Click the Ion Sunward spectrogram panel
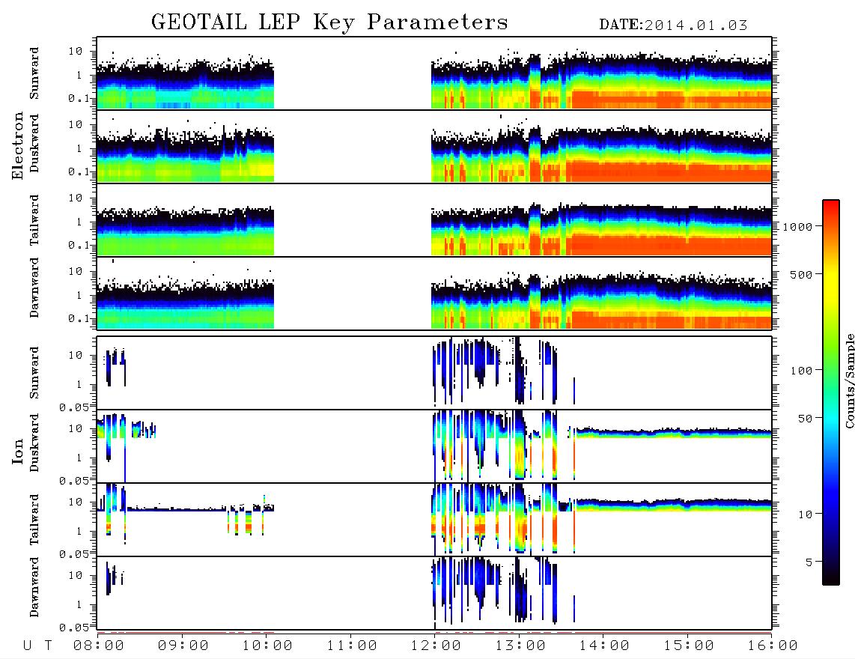 click(x=434, y=373)
